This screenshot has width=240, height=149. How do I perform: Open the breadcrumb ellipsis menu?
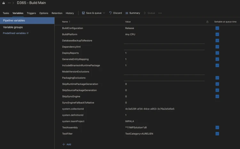point(9,3)
